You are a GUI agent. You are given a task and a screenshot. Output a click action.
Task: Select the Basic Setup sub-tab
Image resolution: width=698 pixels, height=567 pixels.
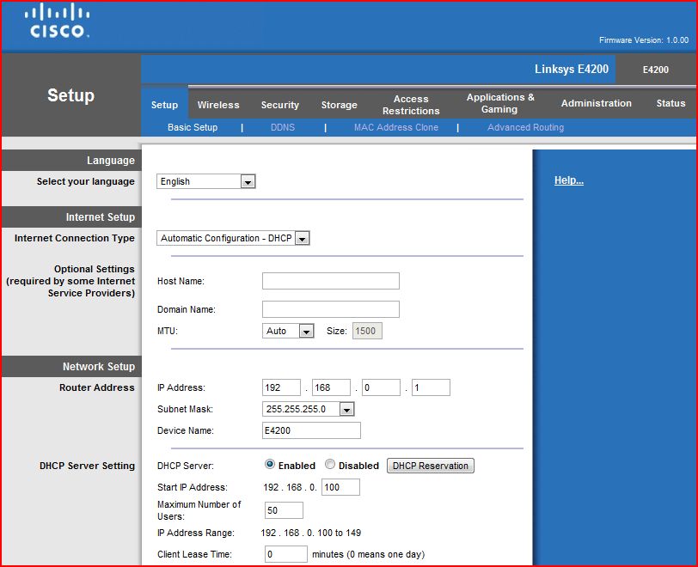point(193,127)
